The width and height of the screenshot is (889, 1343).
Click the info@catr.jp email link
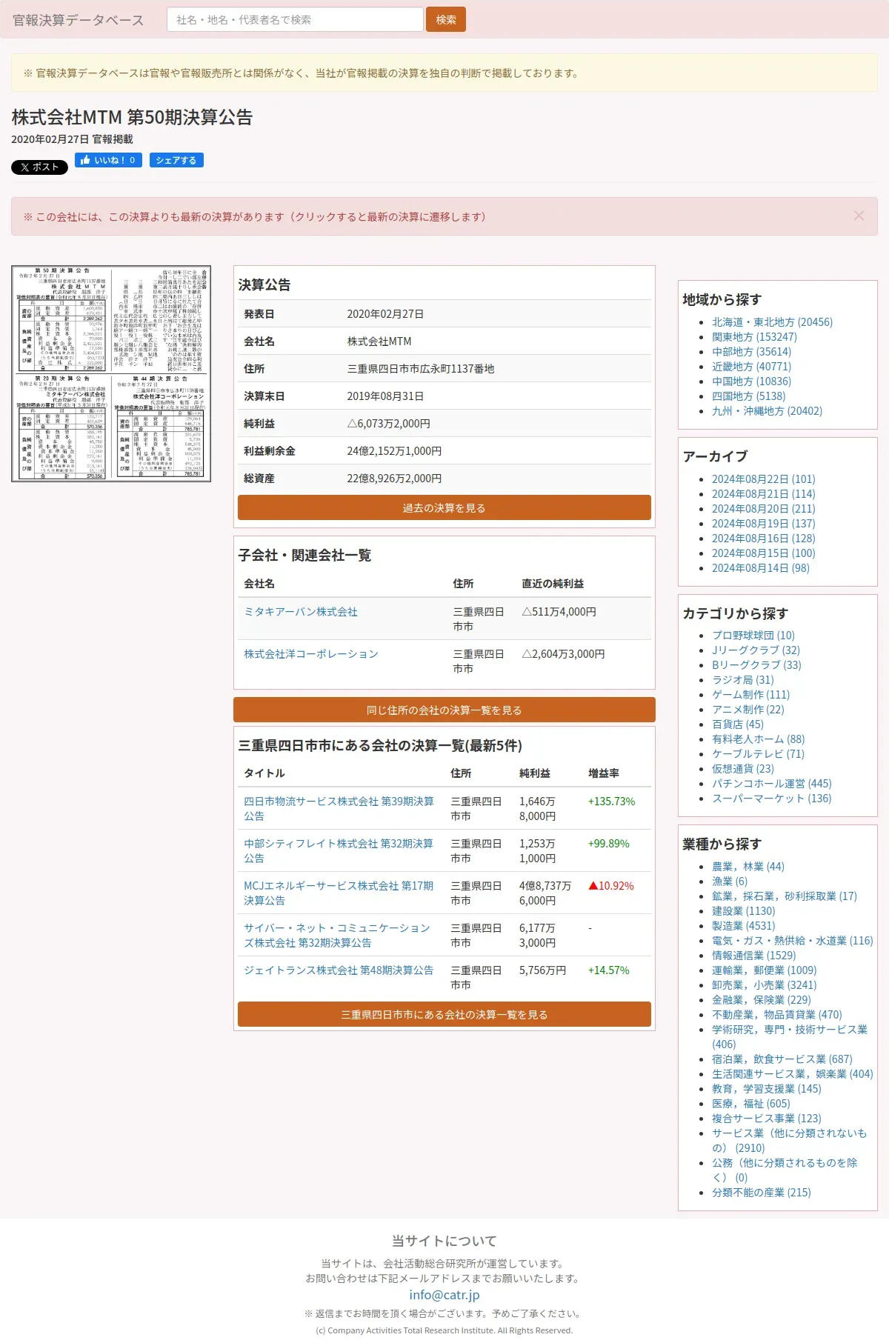coord(444,1295)
